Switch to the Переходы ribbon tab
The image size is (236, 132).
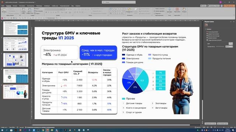point(39,6)
